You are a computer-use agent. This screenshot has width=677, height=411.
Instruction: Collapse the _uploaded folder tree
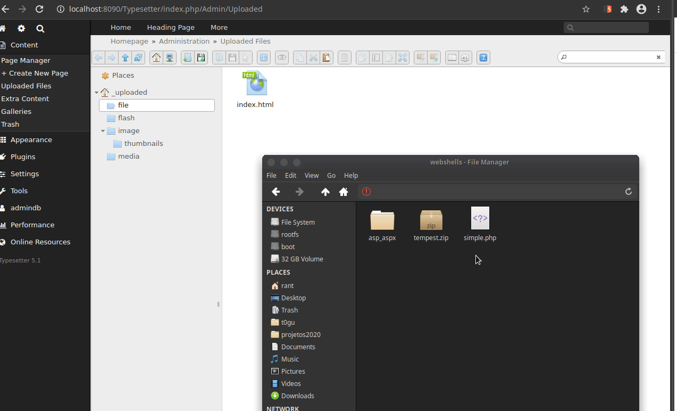(x=96, y=92)
